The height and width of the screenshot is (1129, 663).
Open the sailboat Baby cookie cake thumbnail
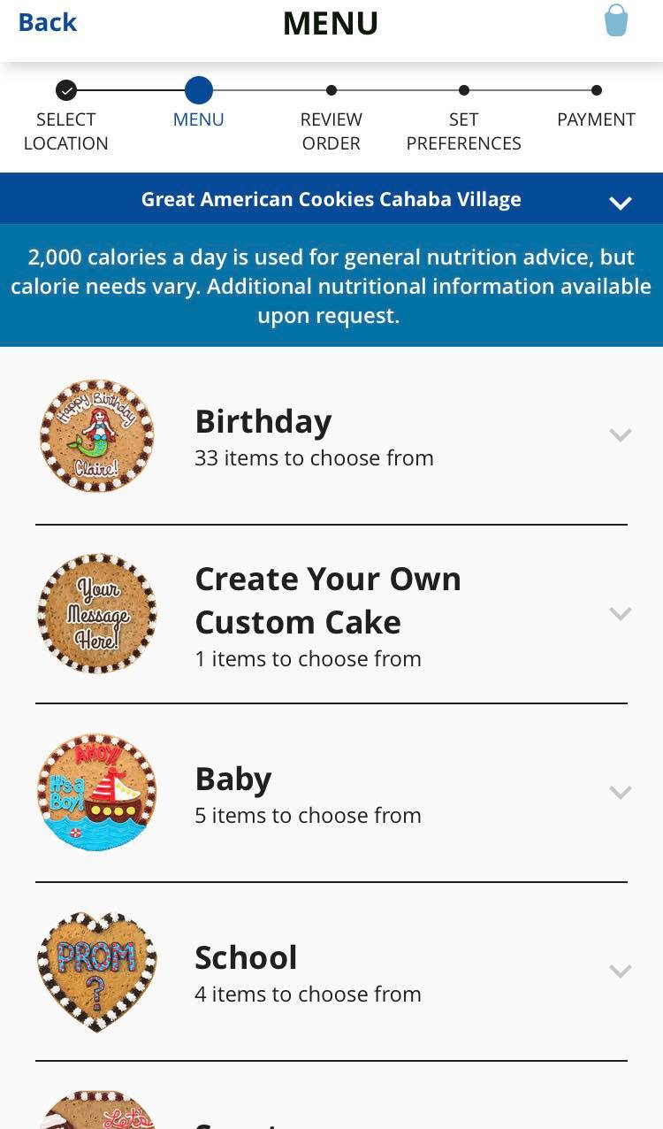(97, 793)
